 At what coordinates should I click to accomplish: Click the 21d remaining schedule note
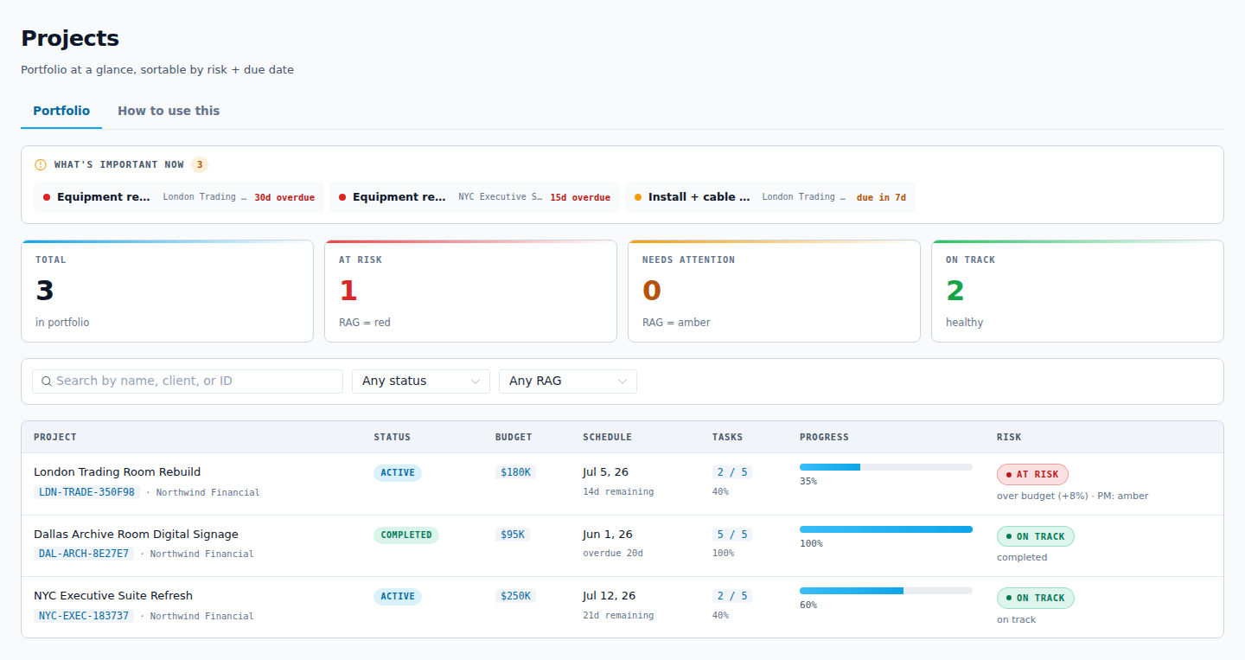pyautogui.click(x=618, y=616)
